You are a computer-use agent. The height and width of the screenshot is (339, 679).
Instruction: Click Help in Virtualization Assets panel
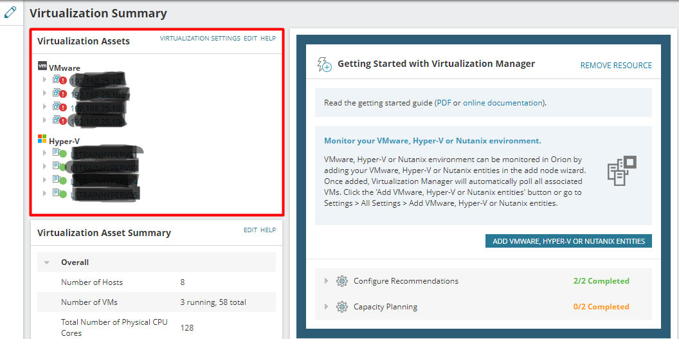coord(268,38)
